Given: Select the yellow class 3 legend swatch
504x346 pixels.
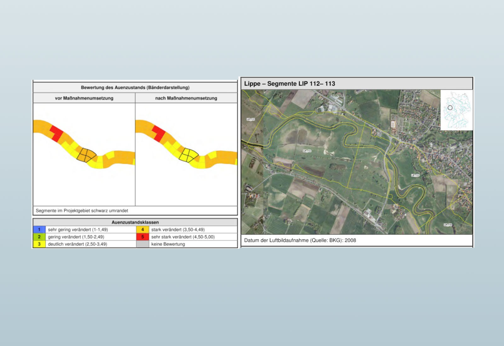Looking at the screenshot, I should 39,244.
